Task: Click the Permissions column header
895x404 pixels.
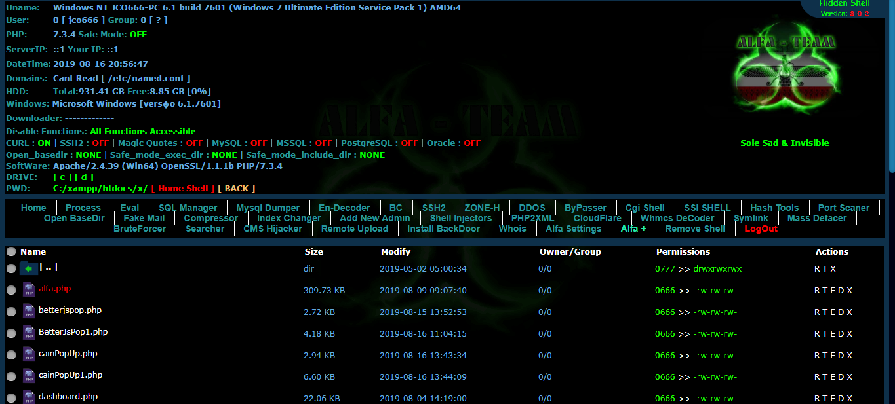Action: [x=683, y=251]
